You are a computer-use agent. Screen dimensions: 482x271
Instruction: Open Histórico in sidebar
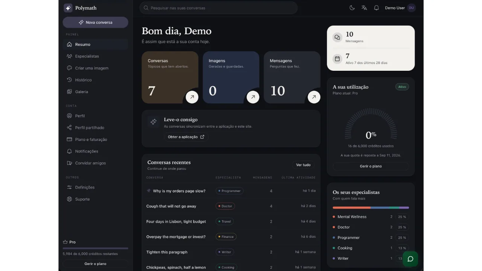click(x=95, y=80)
